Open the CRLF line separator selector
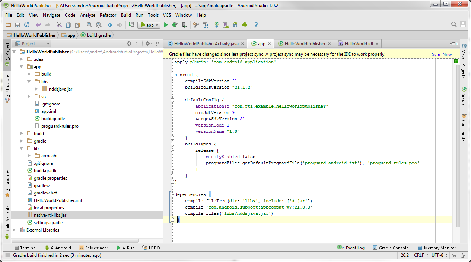Screen dimensions: 471x262 (421, 255)
